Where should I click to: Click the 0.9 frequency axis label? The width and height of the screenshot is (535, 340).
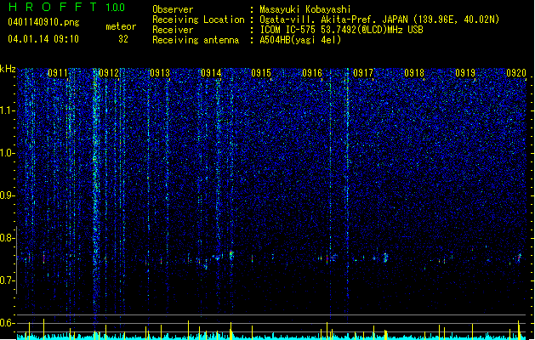8,195
